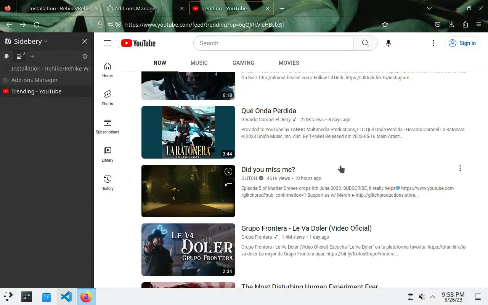The height and width of the screenshot is (305, 488).
Task: Open action menu for 'Did you miss me?'
Action: tap(460, 168)
